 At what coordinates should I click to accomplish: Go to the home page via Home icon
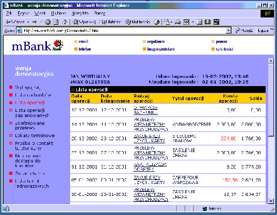pyautogui.click(x=64, y=22)
